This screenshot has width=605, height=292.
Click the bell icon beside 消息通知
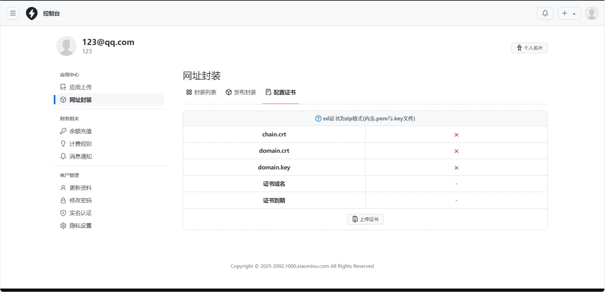pos(63,156)
